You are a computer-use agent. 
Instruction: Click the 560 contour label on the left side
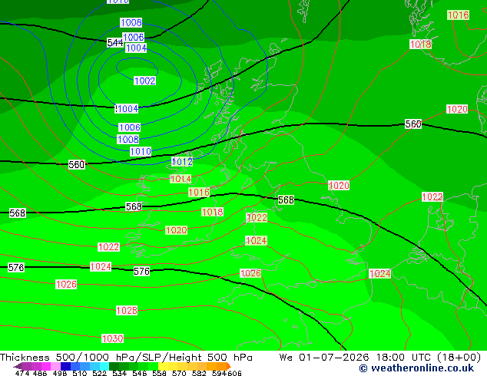[x=77, y=164]
